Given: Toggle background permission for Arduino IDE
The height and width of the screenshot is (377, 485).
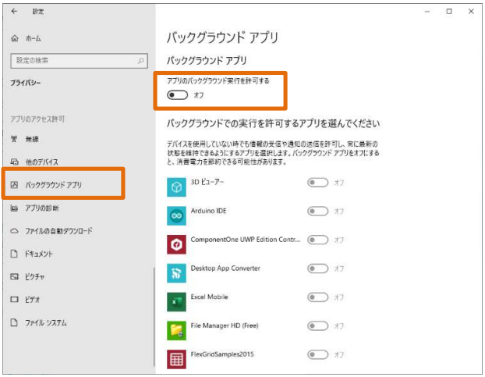Looking at the screenshot, I should click(x=317, y=211).
